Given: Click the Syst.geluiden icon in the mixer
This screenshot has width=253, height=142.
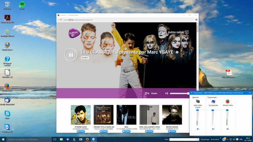Looking at the screenshot, I should click(213, 102).
